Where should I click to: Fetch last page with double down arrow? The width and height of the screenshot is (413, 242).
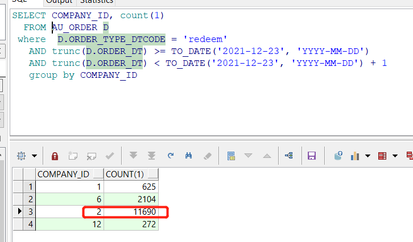point(151,156)
